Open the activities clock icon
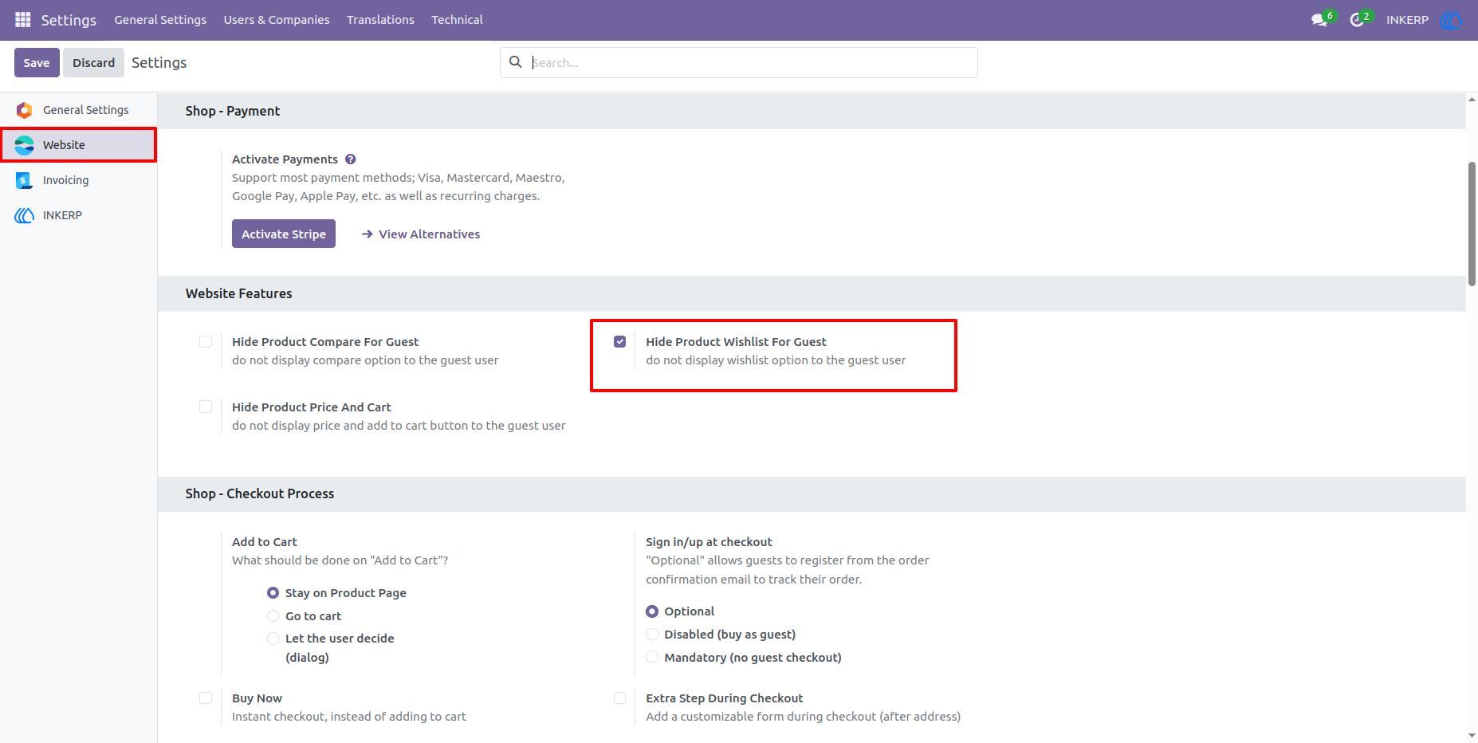The image size is (1478, 743). (1358, 20)
